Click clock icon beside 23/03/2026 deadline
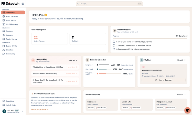This screenshot has height=115, width=192. coord(97,108)
